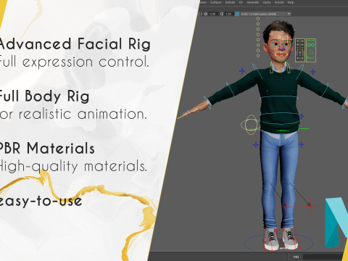348x261 pixels.
Task: Select the teal chest ring control on the sweater
Action: (x=279, y=97)
